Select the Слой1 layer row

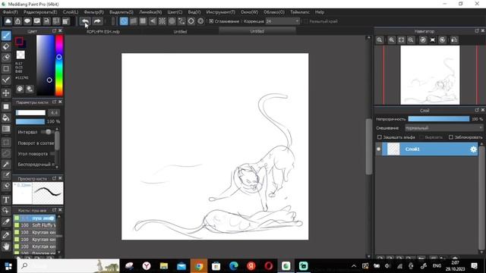(x=430, y=149)
